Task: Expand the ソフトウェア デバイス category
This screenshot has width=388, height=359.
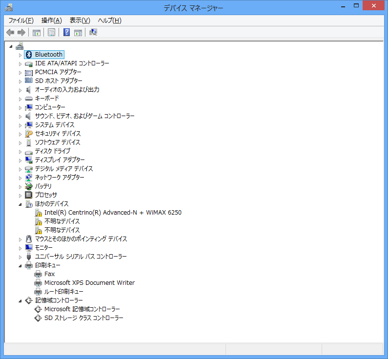Action: point(20,143)
